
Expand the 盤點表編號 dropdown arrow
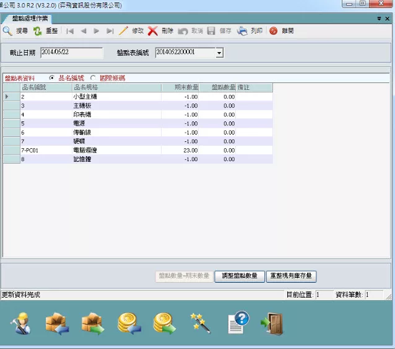coord(219,53)
